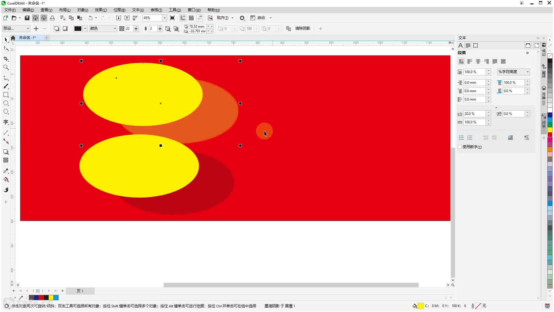Open a new document tab with plus

(x=47, y=38)
